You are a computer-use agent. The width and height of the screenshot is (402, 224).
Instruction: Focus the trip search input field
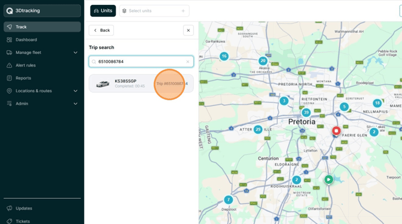[x=141, y=62]
